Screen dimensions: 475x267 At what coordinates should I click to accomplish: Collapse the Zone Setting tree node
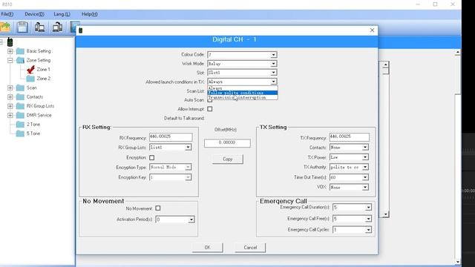[10, 60]
